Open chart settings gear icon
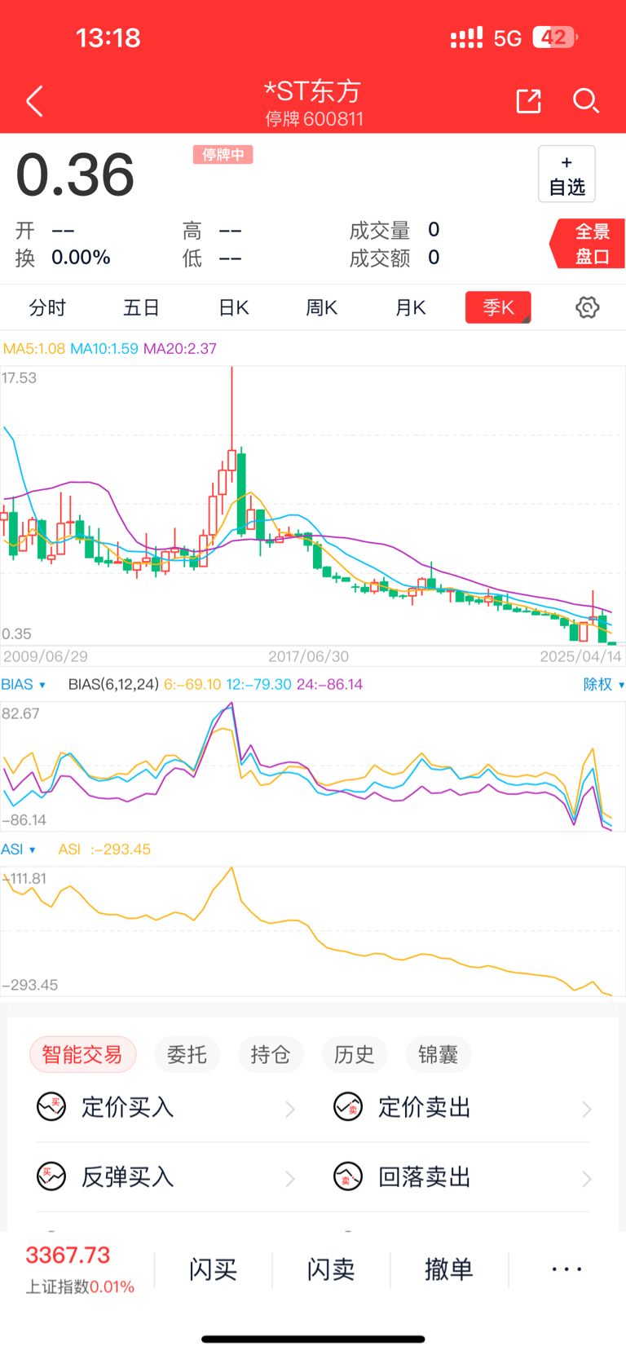The height and width of the screenshot is (1355, 626). point(587,307)
